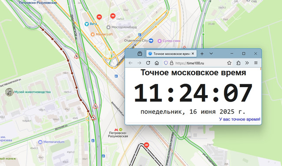282x166 pixels.
Task: Open the tracking protection shield icon
Action: pyautogui.click(x=166, y=63)
